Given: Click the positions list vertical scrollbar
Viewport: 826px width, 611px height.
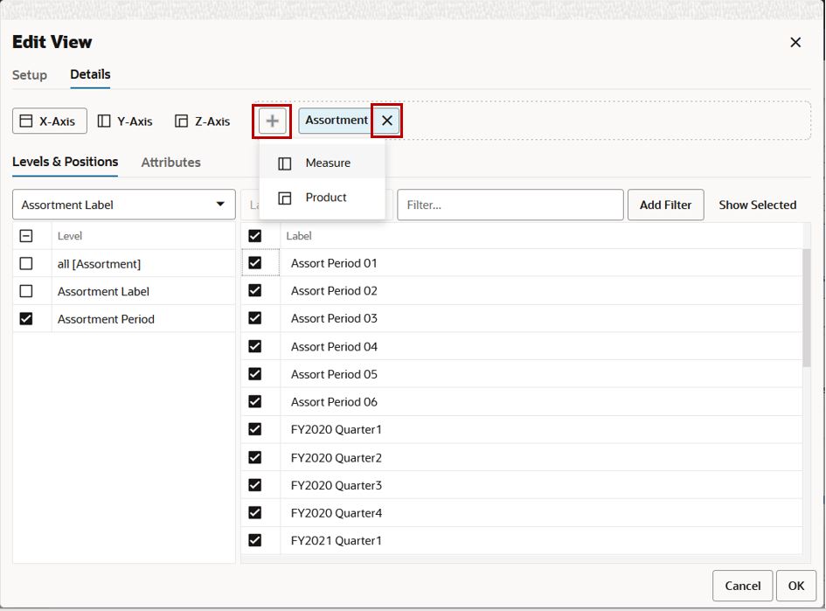Looking at the screenshot, I should coord(807,309).
